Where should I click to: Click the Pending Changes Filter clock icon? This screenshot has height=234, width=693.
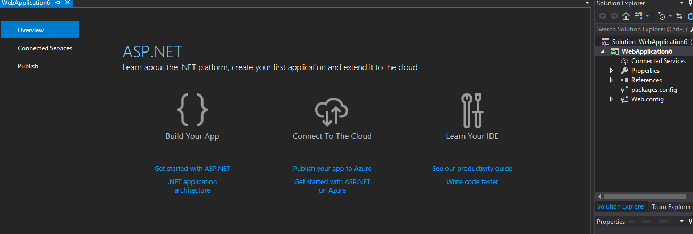(661, 16)
